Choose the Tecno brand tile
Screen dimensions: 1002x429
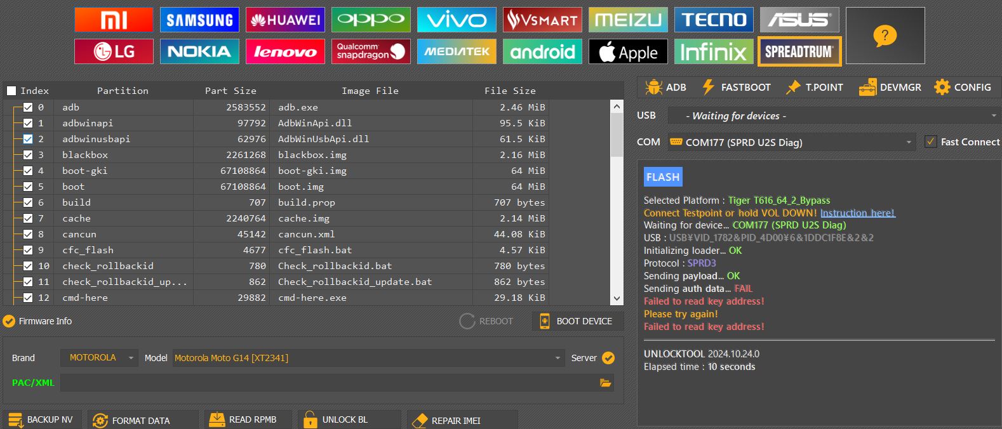(714, 20)
